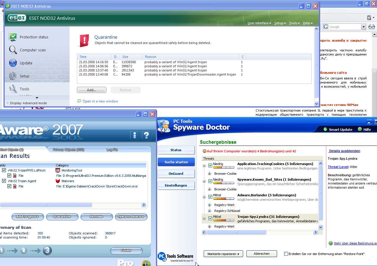The width and height of the screenshot is (377, 266).
Task: Open Ad-Aware help question mark icon
Action: coord(146,136)
